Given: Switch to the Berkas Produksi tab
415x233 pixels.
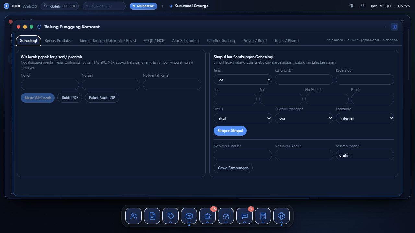Looking at the screenshot, I should (58, 41).
